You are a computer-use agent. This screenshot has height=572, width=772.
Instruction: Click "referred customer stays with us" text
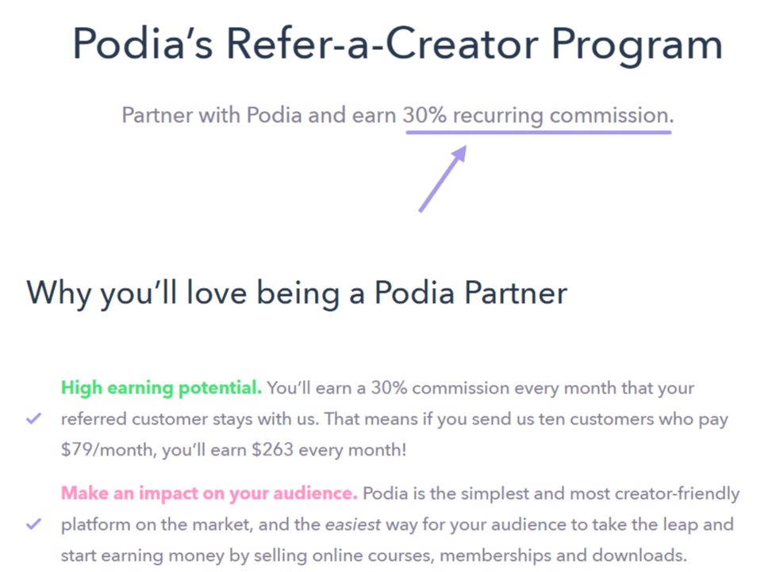pos(190,419)
